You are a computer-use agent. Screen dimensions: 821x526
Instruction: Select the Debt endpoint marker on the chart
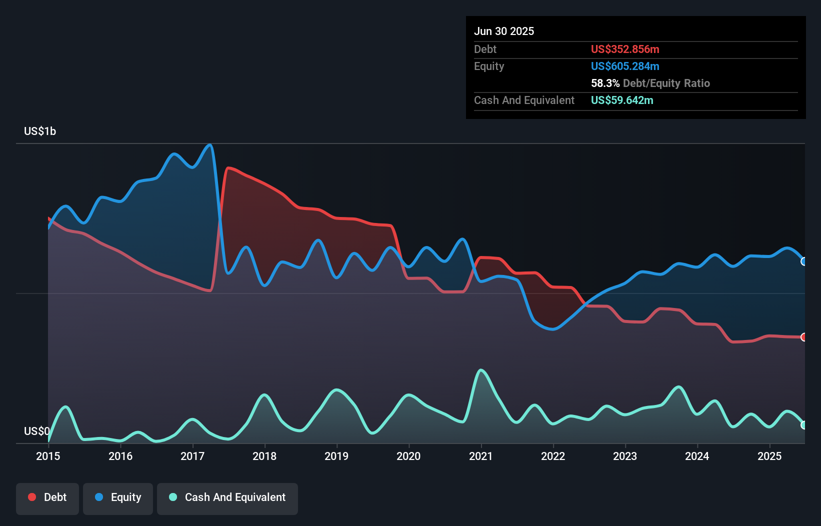[803, 337]
